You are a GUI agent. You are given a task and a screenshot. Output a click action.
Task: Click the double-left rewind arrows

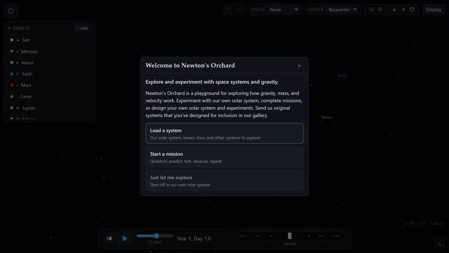coord(258,236)
